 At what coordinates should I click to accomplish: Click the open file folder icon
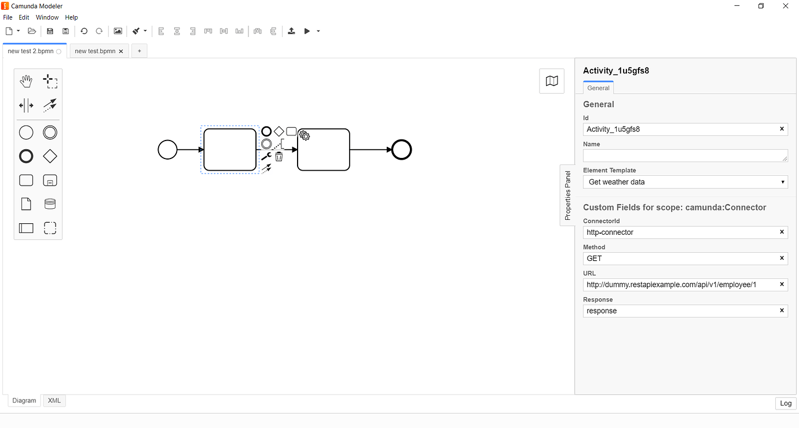click(32, 31)
